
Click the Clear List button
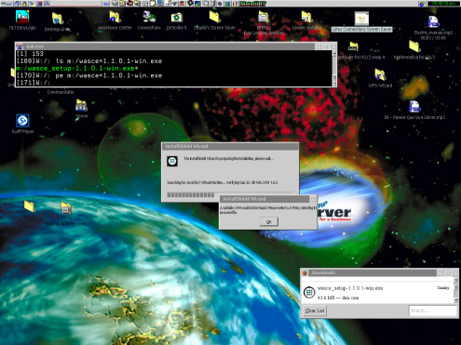[x=315, y=311]
